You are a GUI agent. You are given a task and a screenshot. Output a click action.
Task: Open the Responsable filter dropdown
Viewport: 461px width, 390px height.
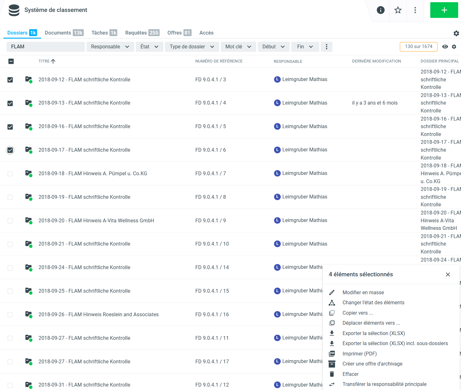coord(110,47)
